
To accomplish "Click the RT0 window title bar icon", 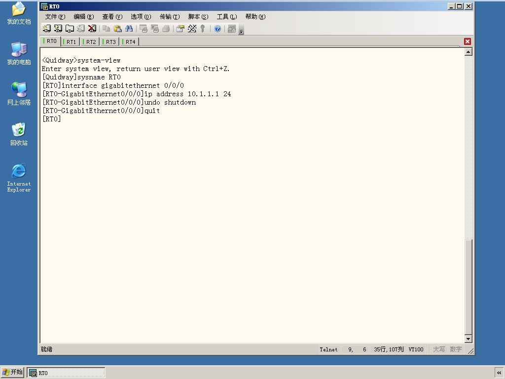I will (44, 6).
